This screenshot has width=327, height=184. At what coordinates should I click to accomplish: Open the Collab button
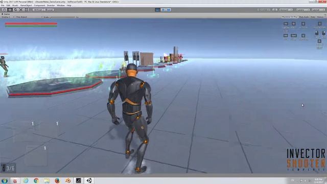click(264, 10)
